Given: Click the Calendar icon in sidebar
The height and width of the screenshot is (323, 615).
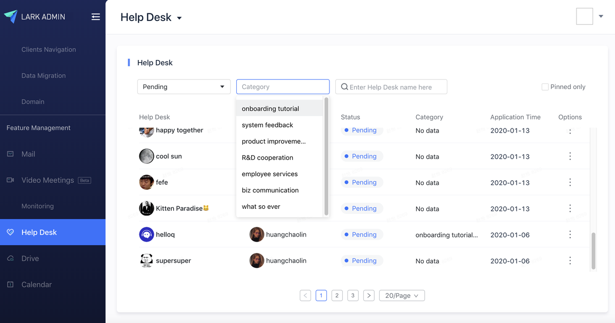Looking at the screenshot, I should pos(10,285).
